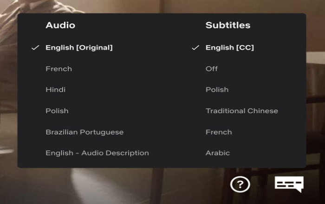Enable English - Audio Description track
Viewport: 325px width, 204px height.
point(97,153)
